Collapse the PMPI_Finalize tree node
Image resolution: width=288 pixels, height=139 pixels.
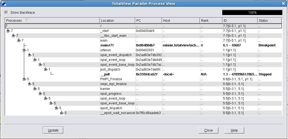coord(24,79)
